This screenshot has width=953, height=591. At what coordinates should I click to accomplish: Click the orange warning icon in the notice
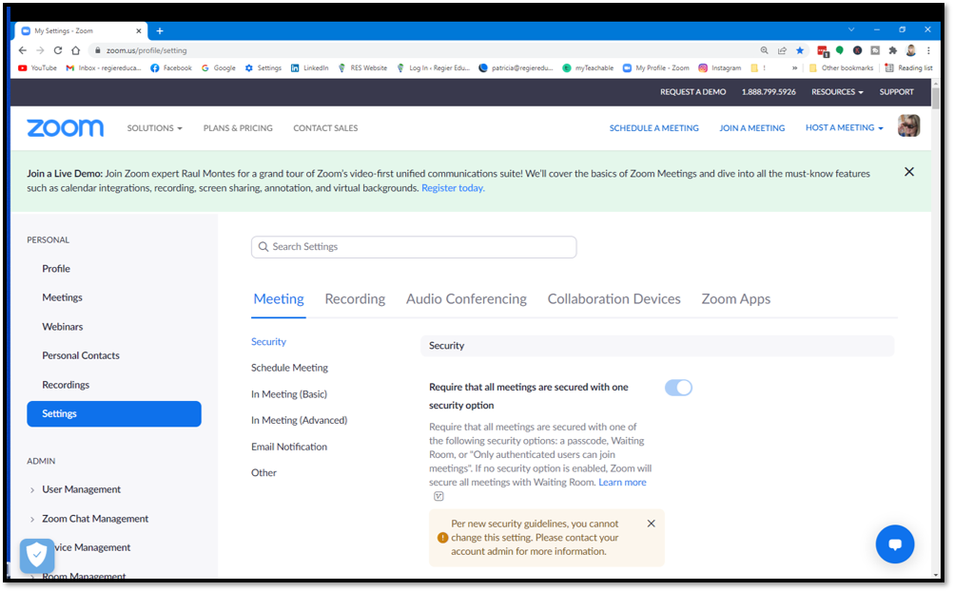[442, 538]
